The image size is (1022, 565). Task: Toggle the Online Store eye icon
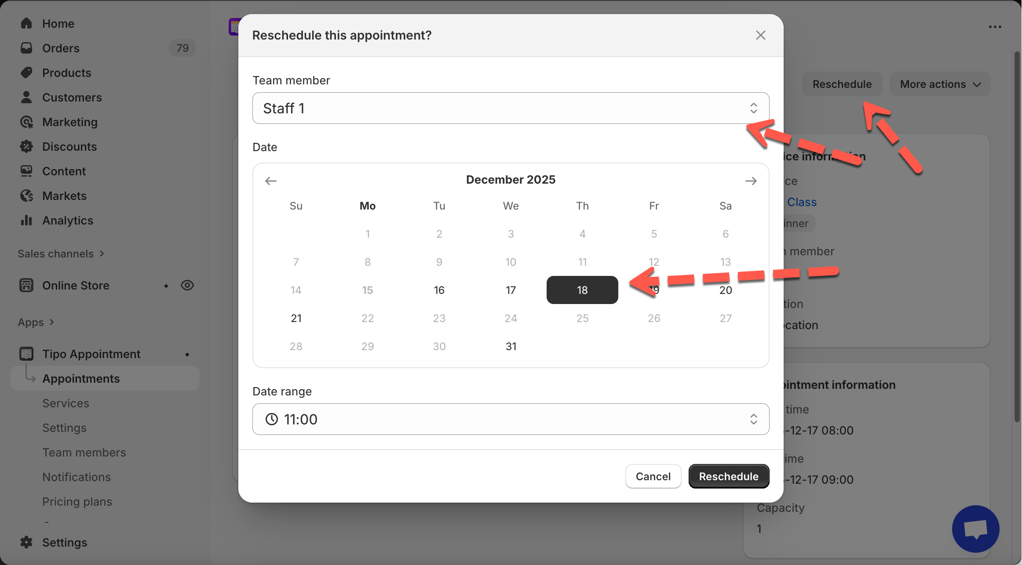(x=187, y=285)
